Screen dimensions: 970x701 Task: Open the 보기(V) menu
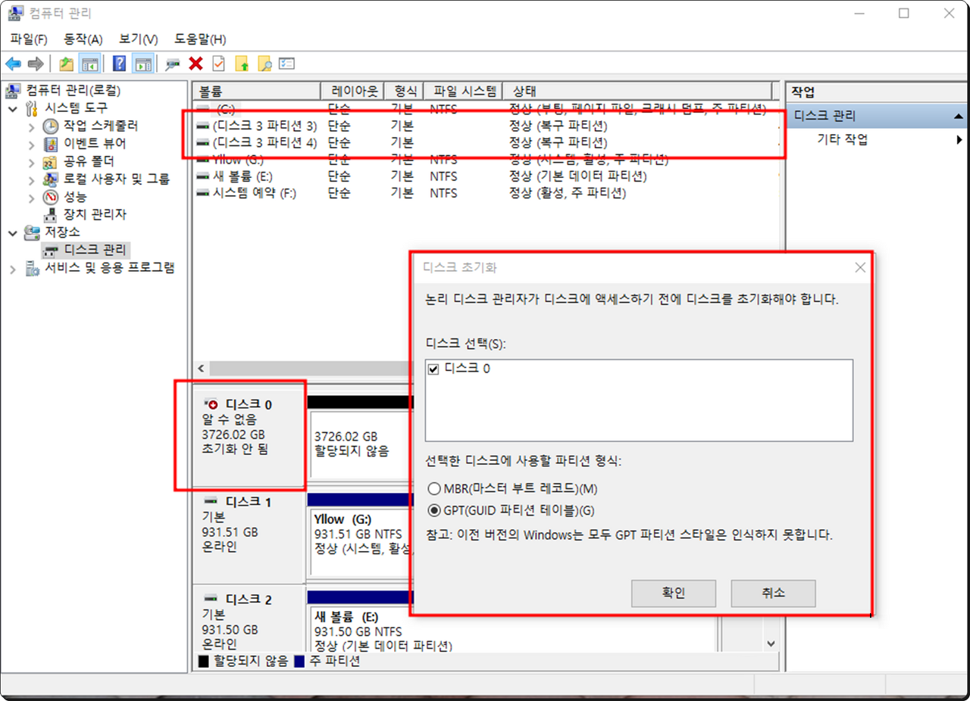[138, 39]
